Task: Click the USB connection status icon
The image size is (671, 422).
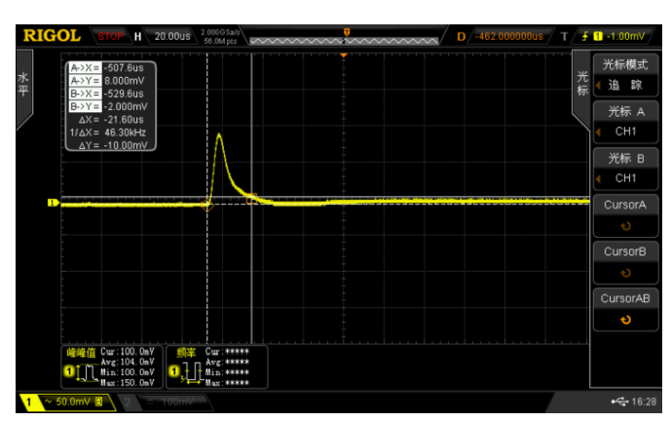Action: [x=619, y=402]
